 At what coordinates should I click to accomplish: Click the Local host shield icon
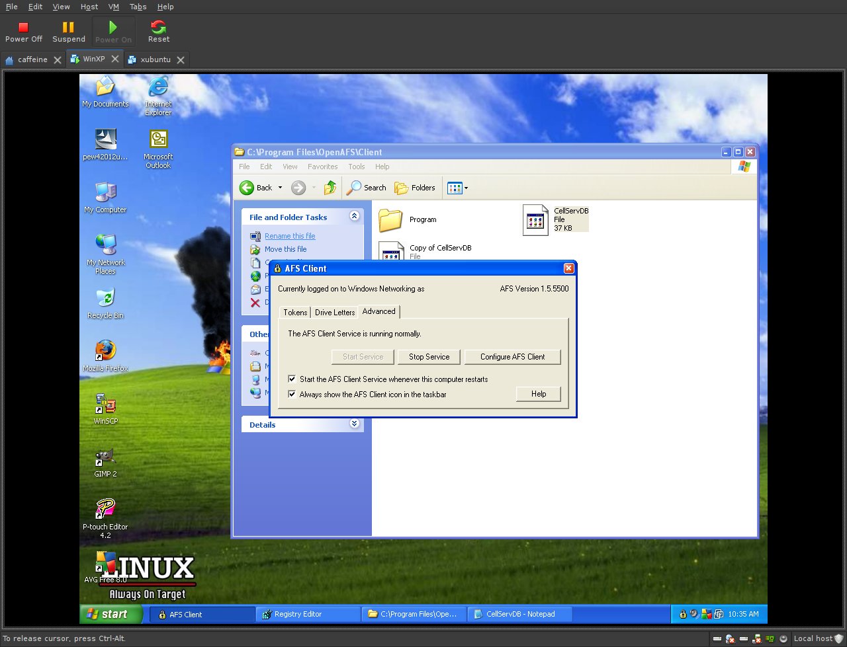(x=839, y=638)
